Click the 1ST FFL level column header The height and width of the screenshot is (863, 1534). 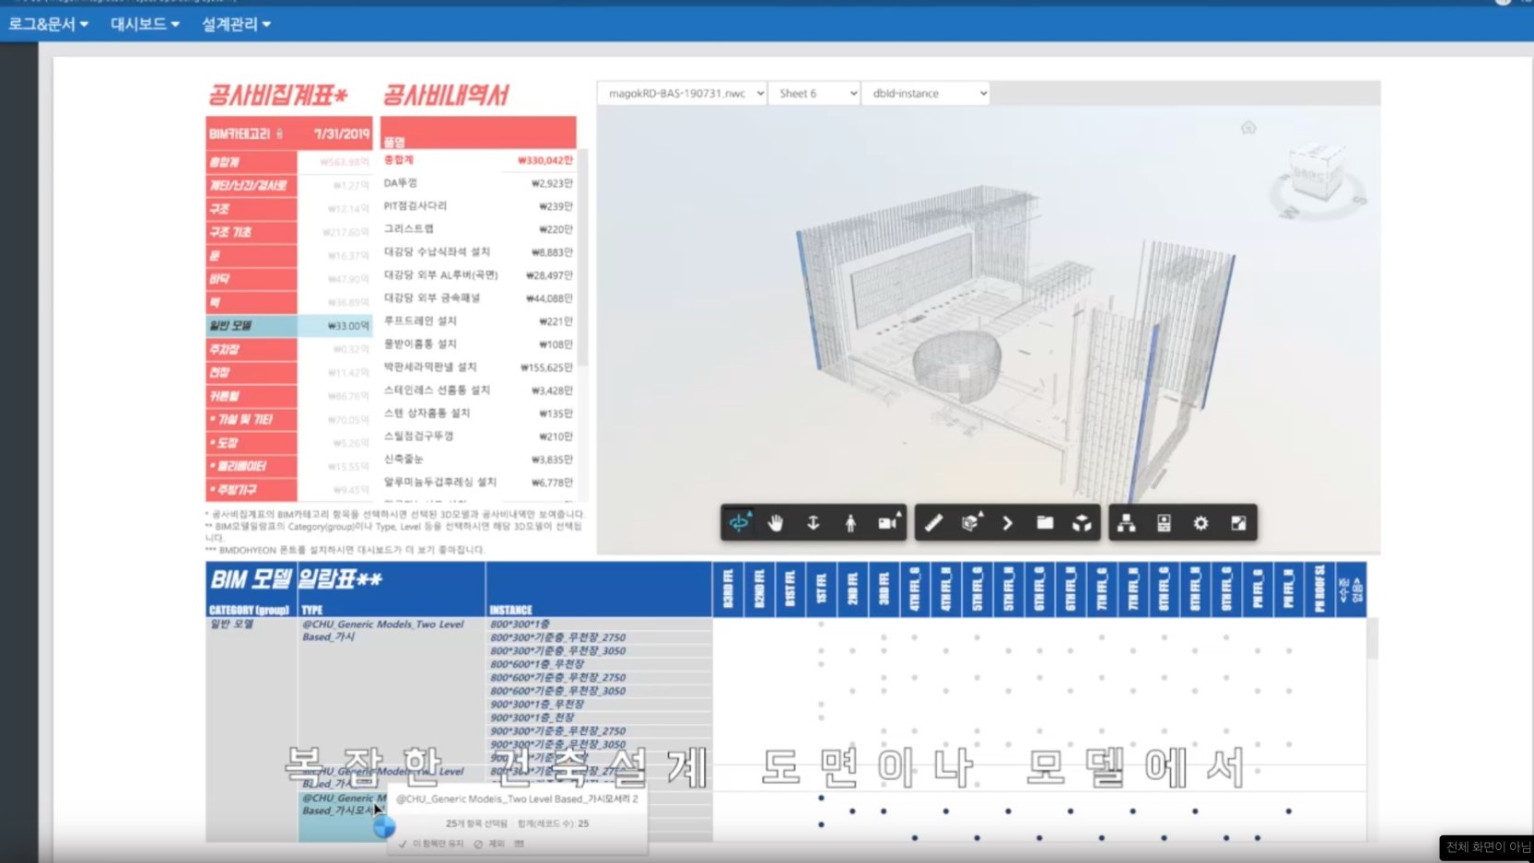(x=821, y=589)
